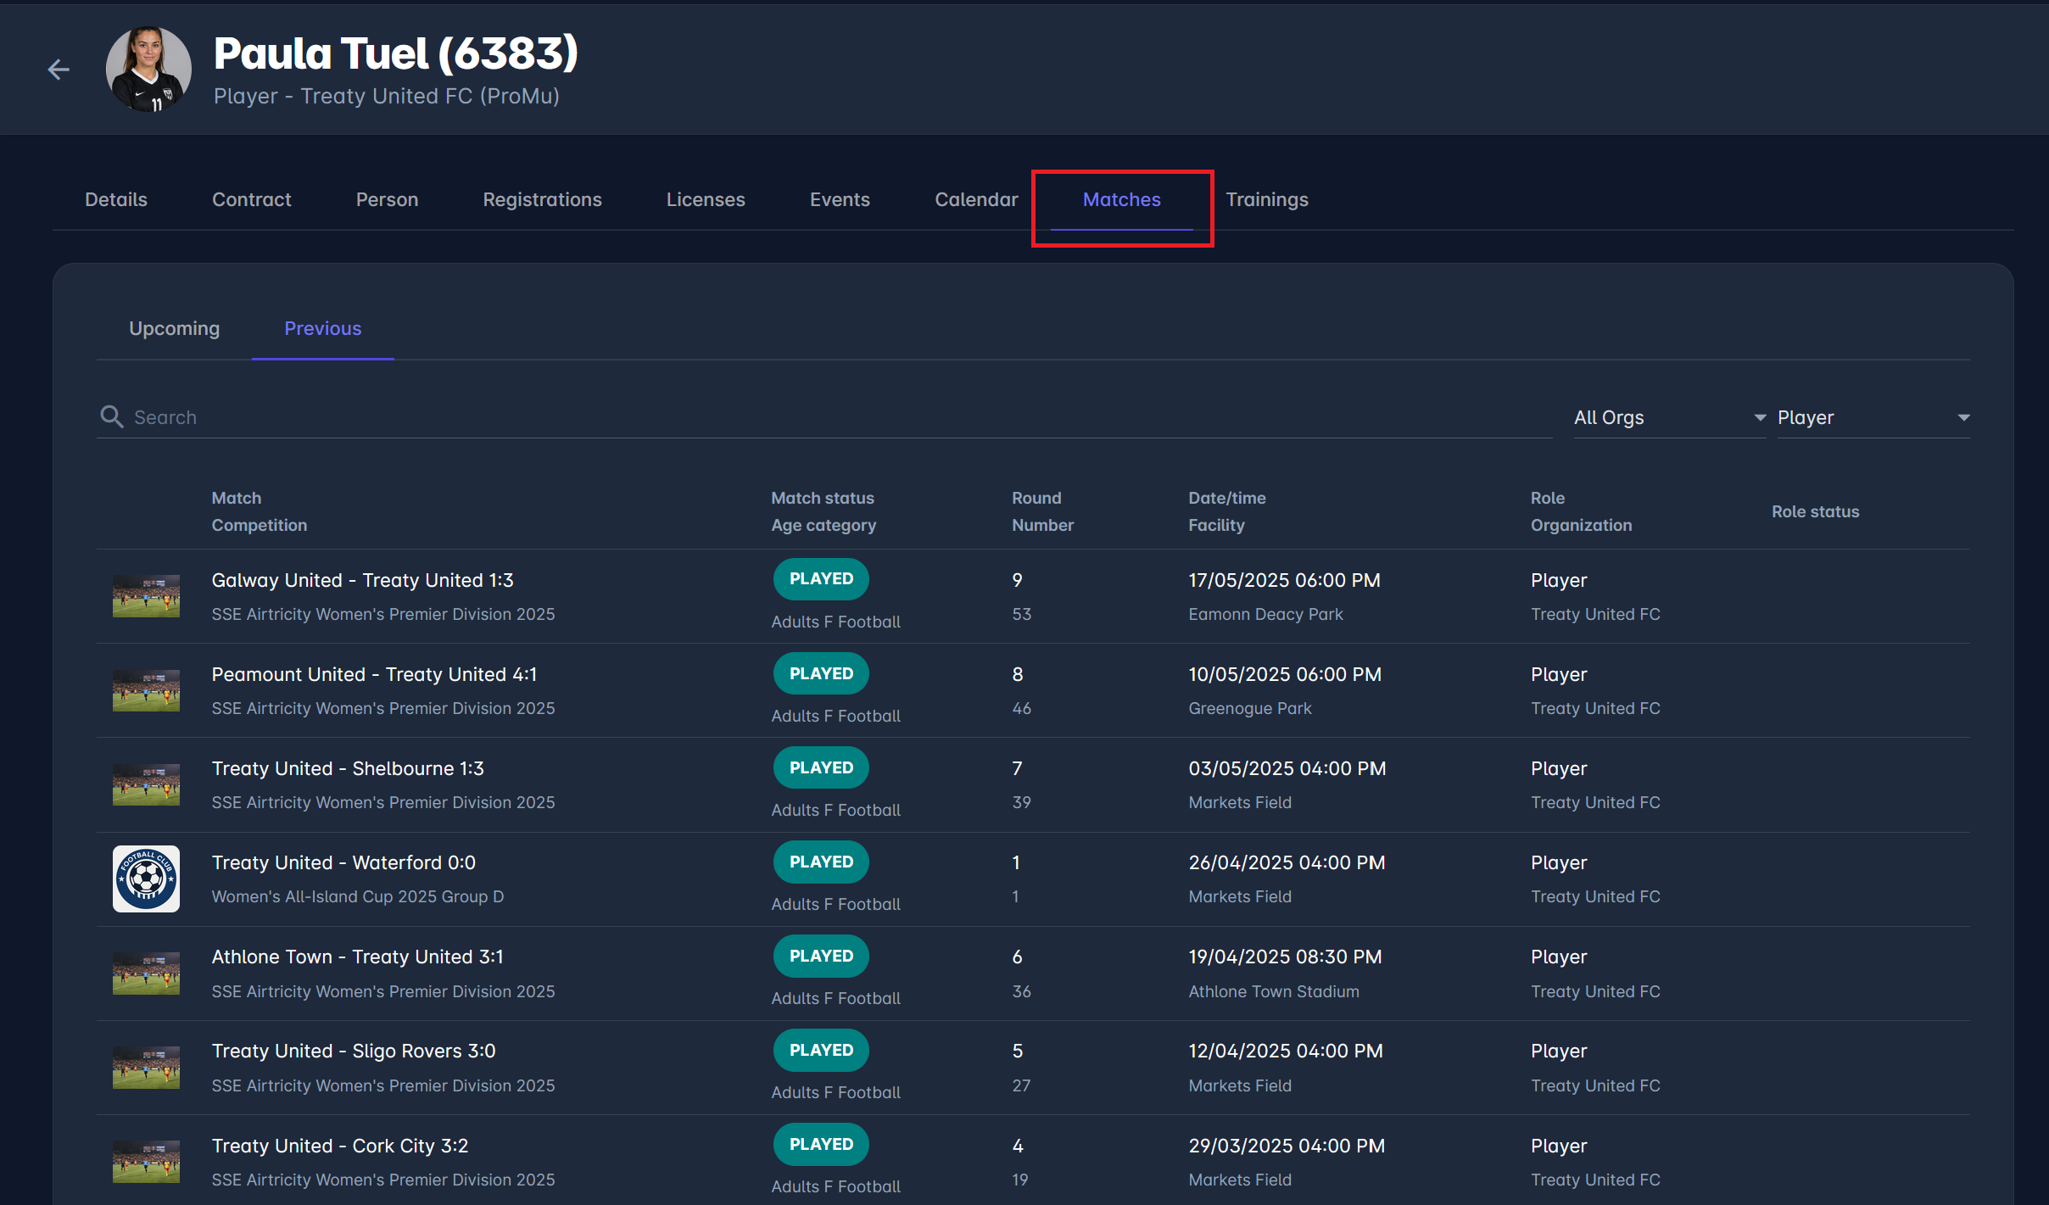Image resolution: width=2049 pixels, height=1205 pixels.
Task: Go back using the left arrow icon
Action: [59, 70]
